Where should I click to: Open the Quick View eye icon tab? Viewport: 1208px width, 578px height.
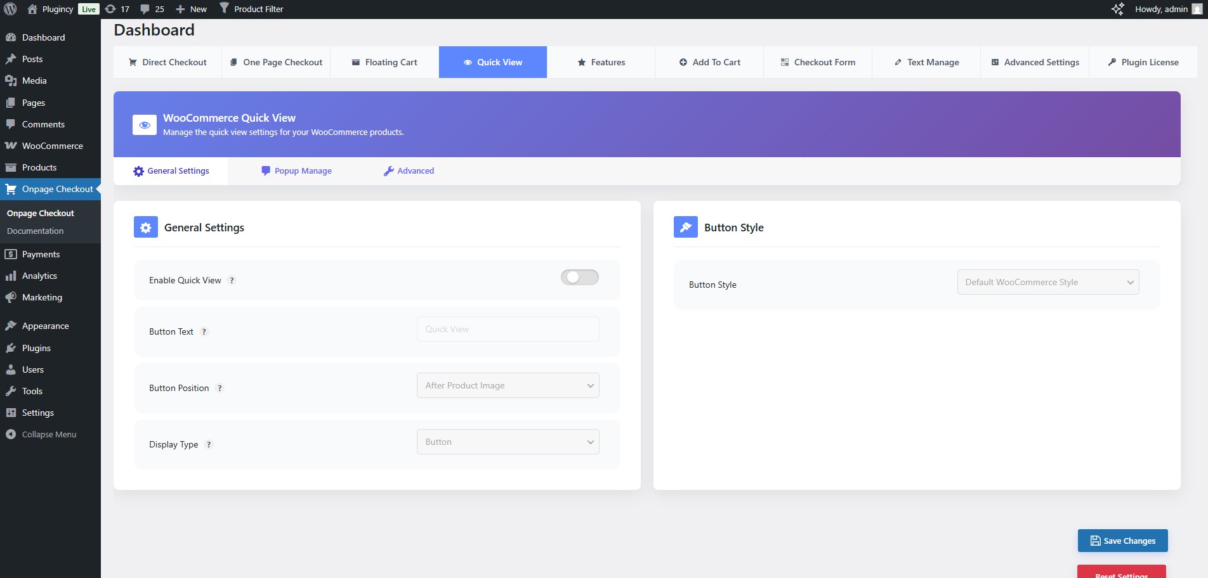click(468, 62)
